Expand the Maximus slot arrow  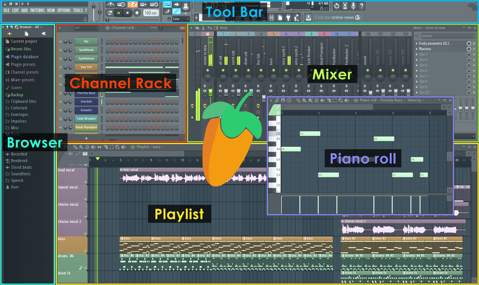click(x=417, y=49)
